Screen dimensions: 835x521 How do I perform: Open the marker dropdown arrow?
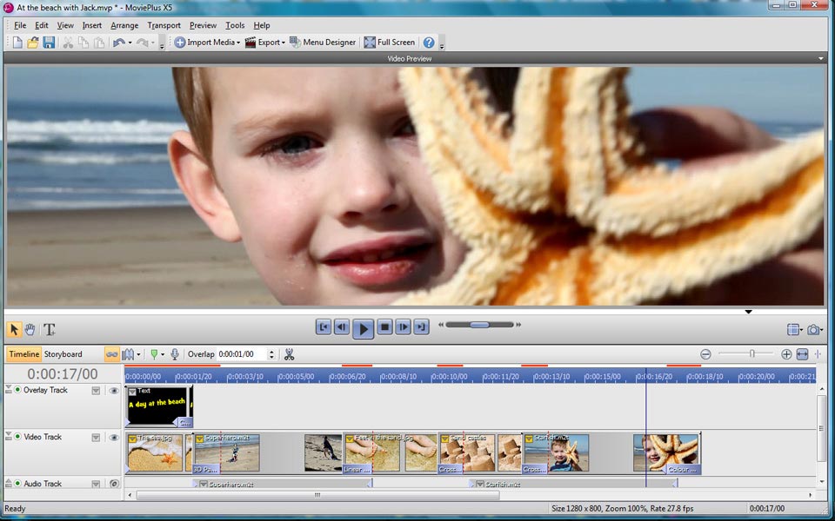[163, 355]
